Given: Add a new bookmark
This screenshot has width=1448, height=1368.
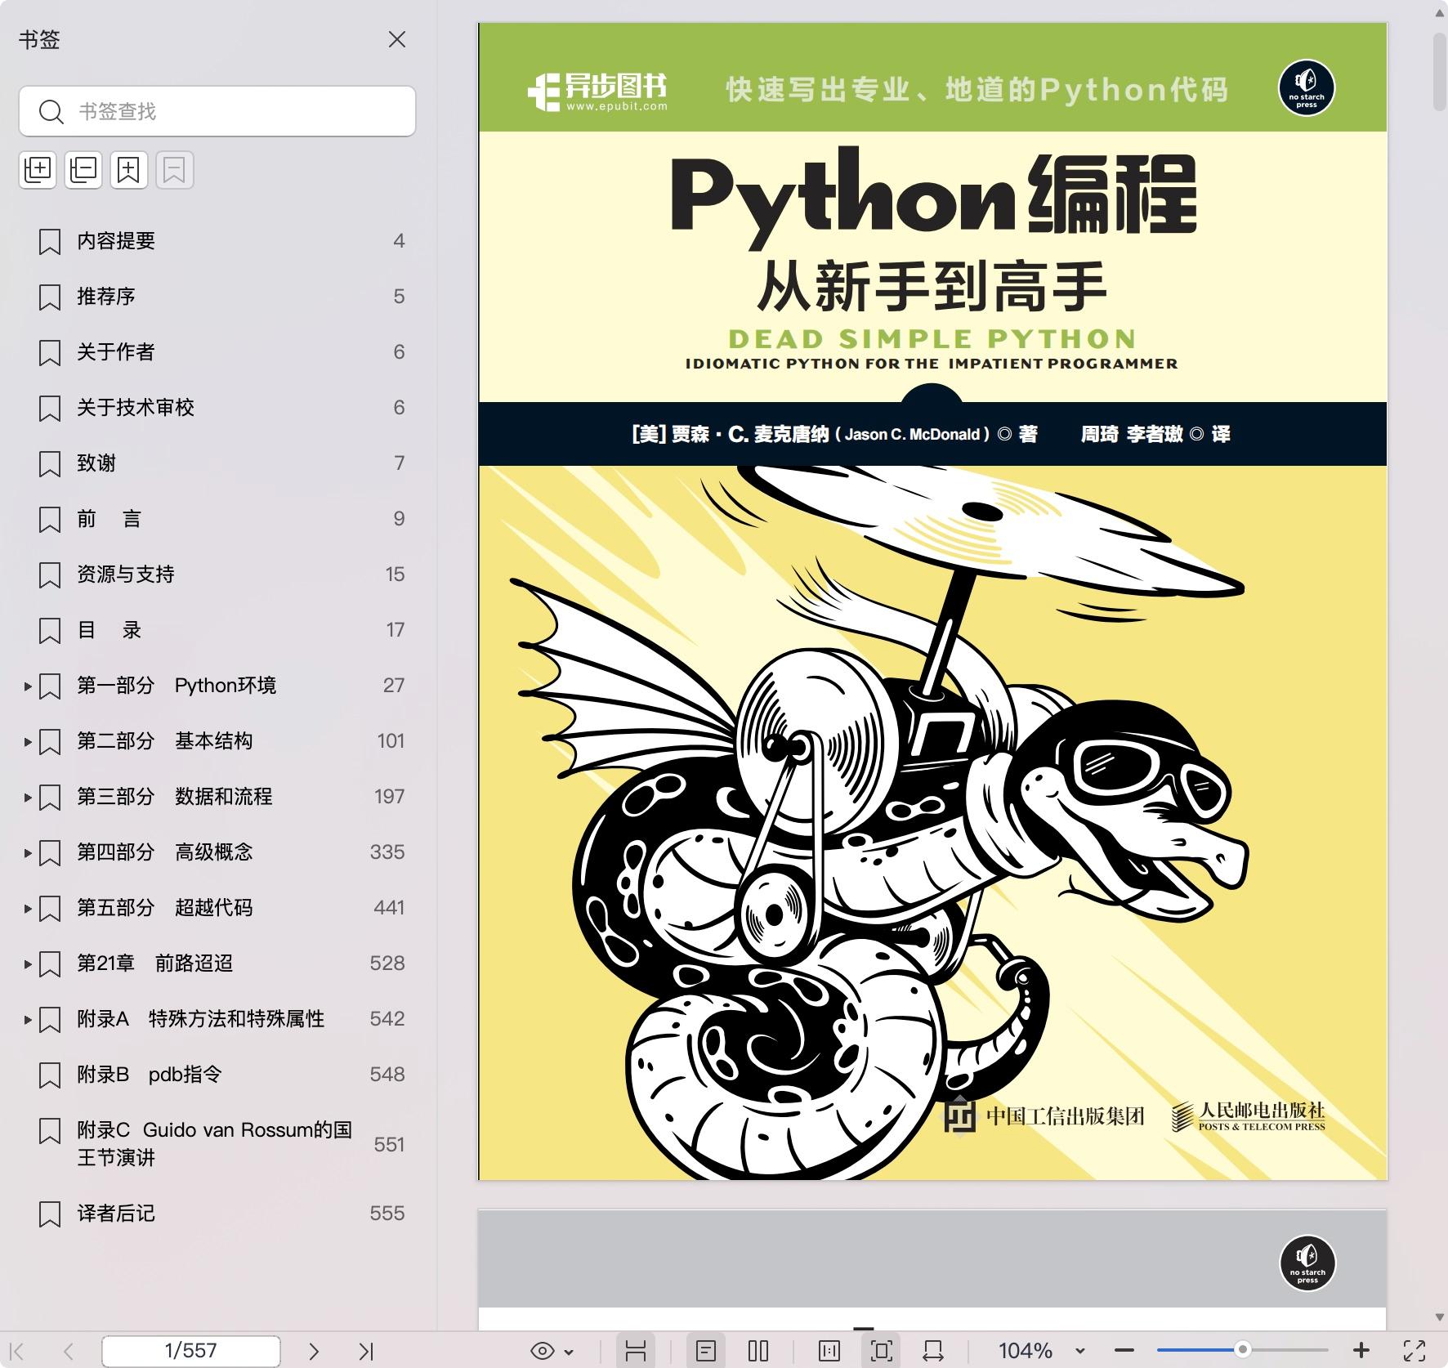Looking at the screenshot, I should (129, 170).
